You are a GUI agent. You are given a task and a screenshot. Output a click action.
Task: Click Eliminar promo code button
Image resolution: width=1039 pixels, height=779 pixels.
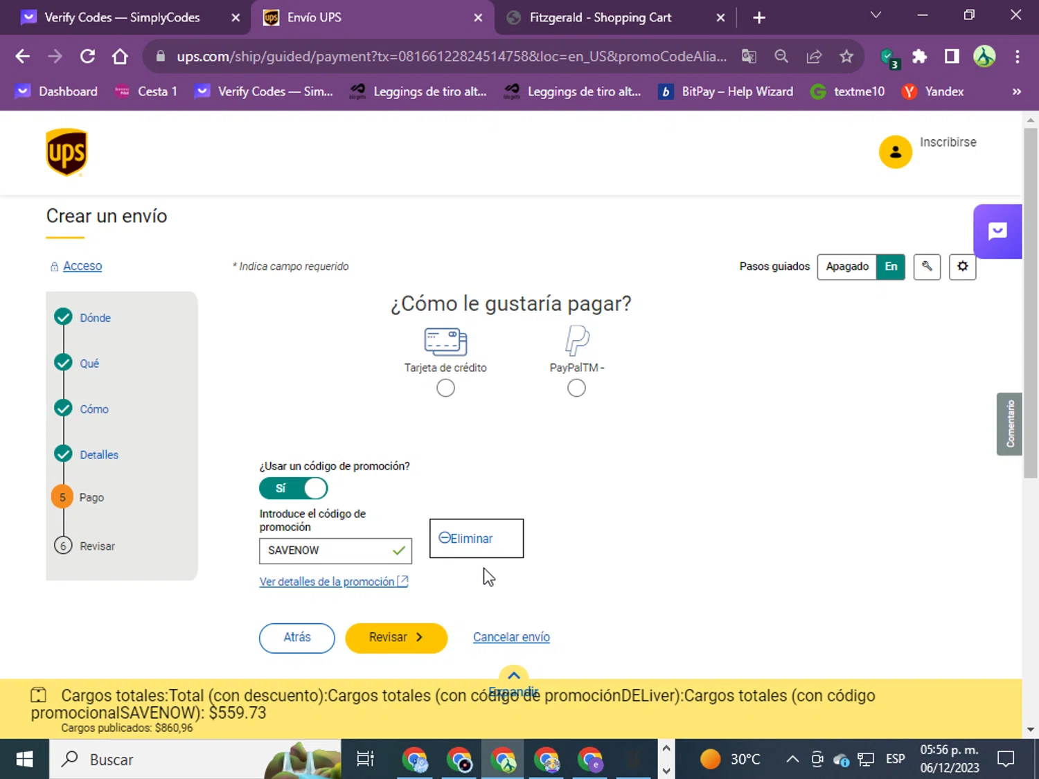point(477,538)
